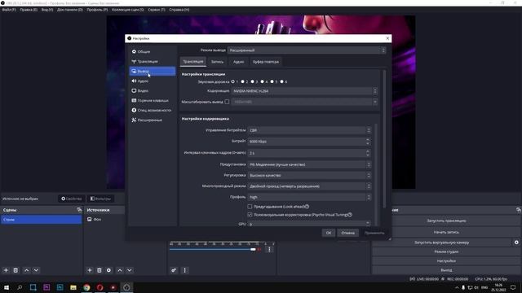
Task: Open source properties gear in Sources toolbar
Action: (108, 270)
